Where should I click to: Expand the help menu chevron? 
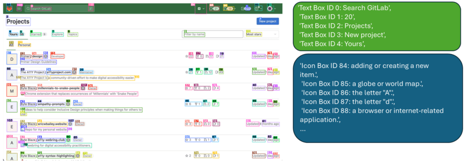pyautogui.click(x=261, y=9)
